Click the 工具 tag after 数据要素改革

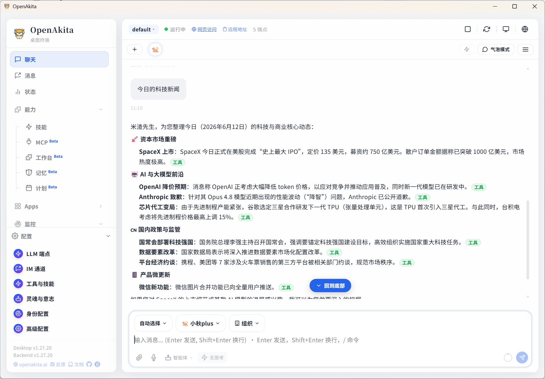point(334,253)
